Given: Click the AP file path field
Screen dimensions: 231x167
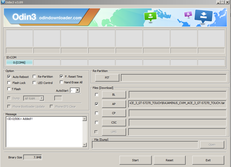Looking at the screenshot, I should click(x=177, y=104).
